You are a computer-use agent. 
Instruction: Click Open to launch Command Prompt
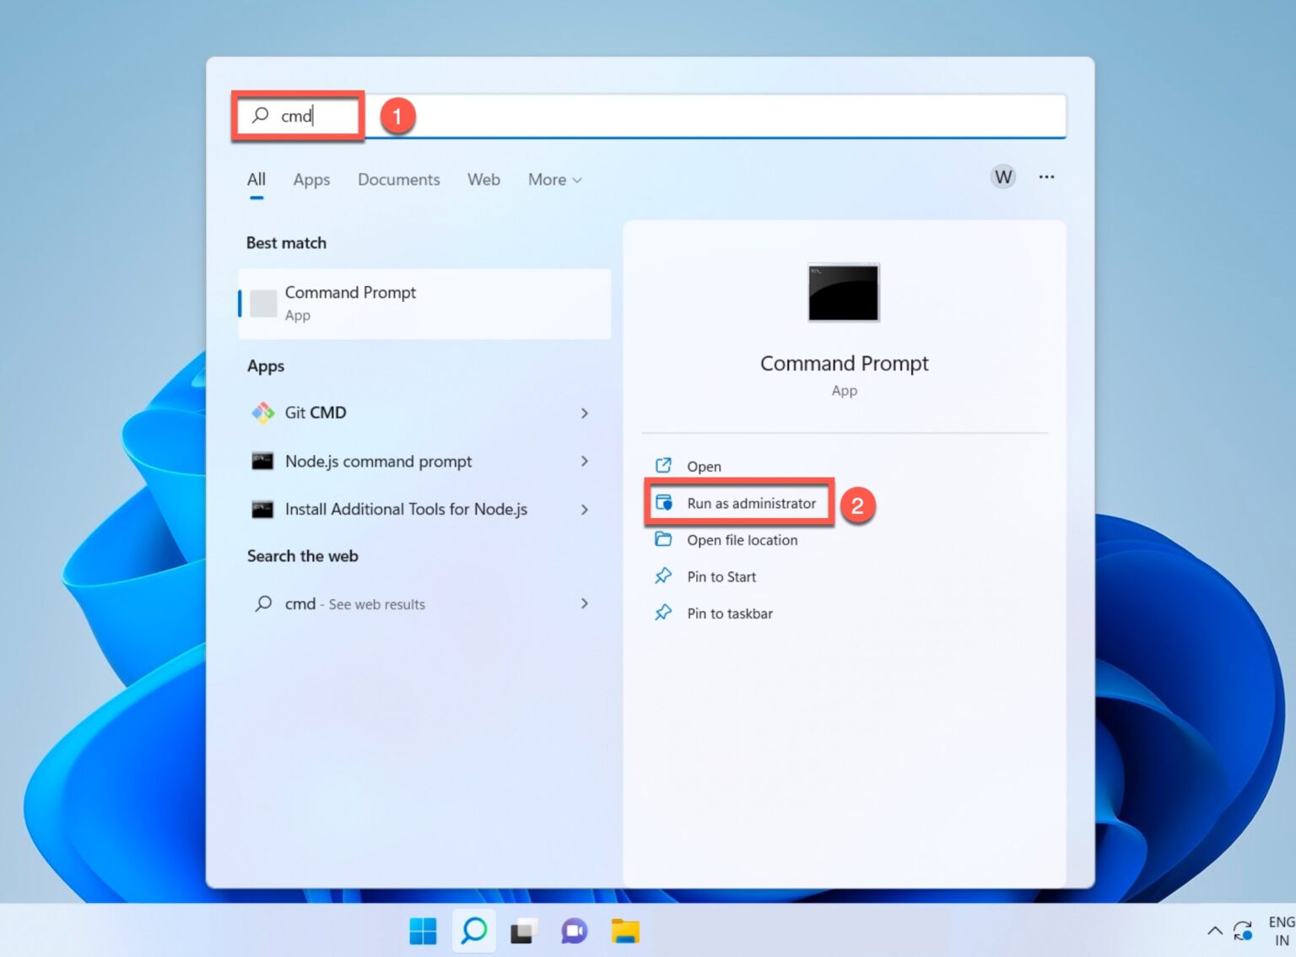click(703, 466)
